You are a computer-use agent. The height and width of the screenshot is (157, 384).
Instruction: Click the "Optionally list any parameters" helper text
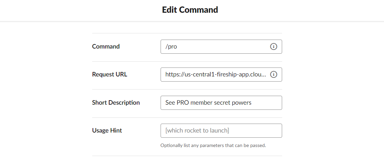tap(213, 146)
